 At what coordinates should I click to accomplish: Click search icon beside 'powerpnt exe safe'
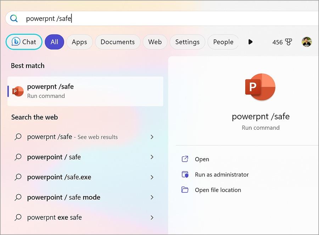[18, 218]
